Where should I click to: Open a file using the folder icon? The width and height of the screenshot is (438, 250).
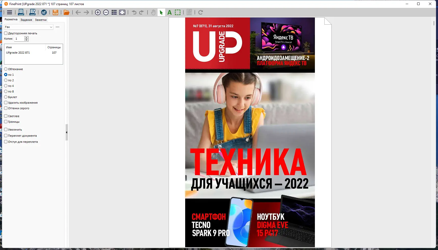click(66, 12)
